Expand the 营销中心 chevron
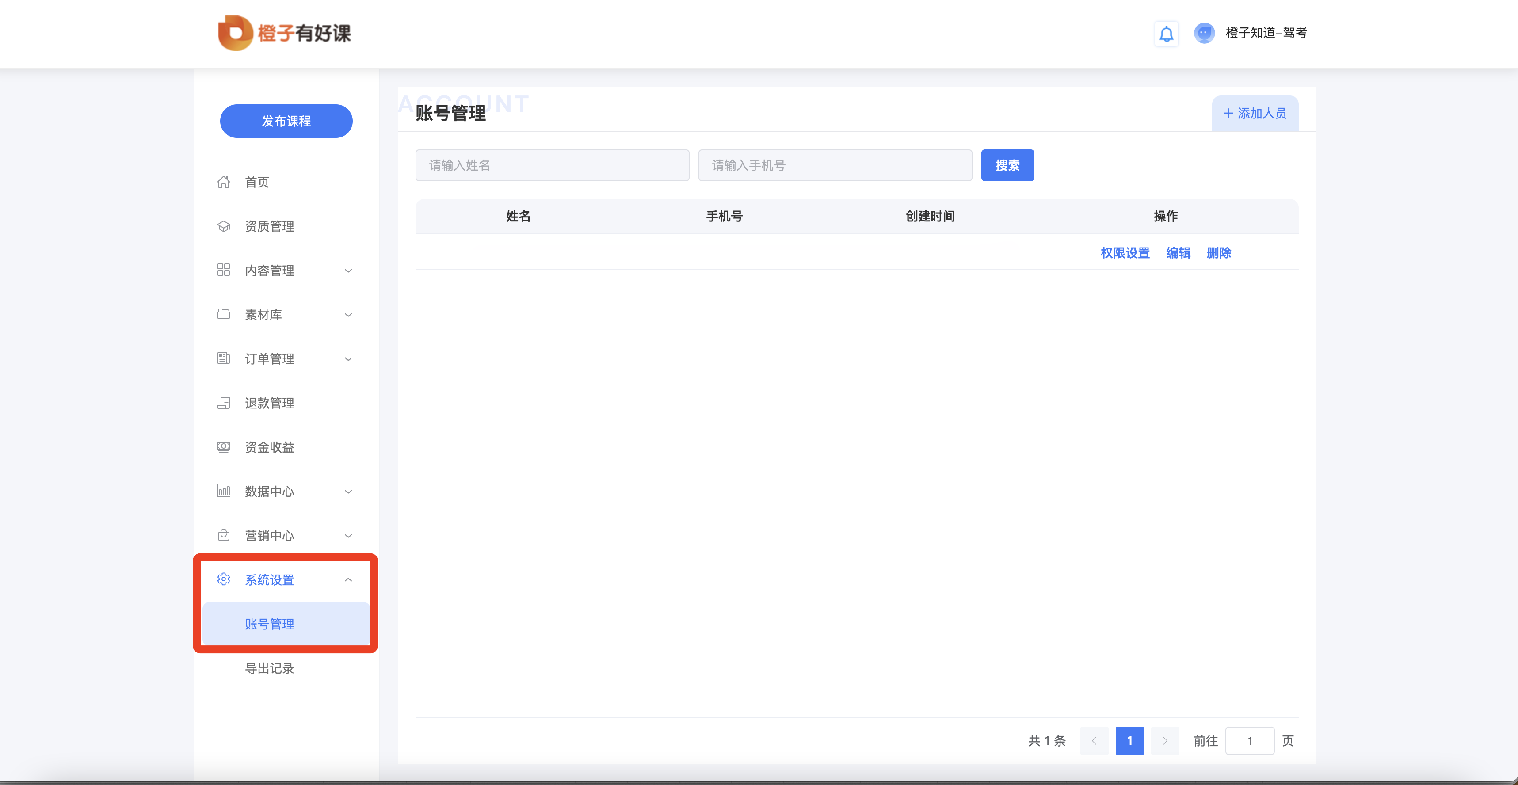Viewport: 1518px width, 785px height. [348, 536]
